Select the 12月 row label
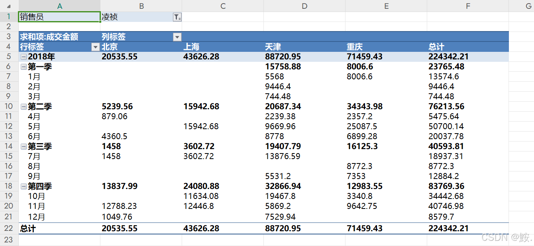 pyautogui.click(x=36, y=217)
